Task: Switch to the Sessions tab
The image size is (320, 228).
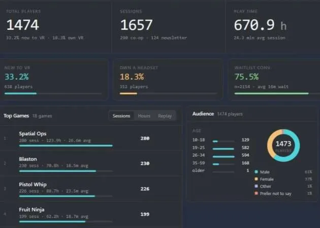Action: click(121, 116)
